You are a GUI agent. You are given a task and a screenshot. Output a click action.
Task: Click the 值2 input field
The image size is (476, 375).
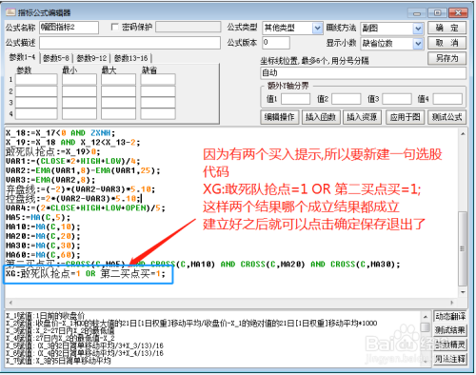click(x=346, y=99)
